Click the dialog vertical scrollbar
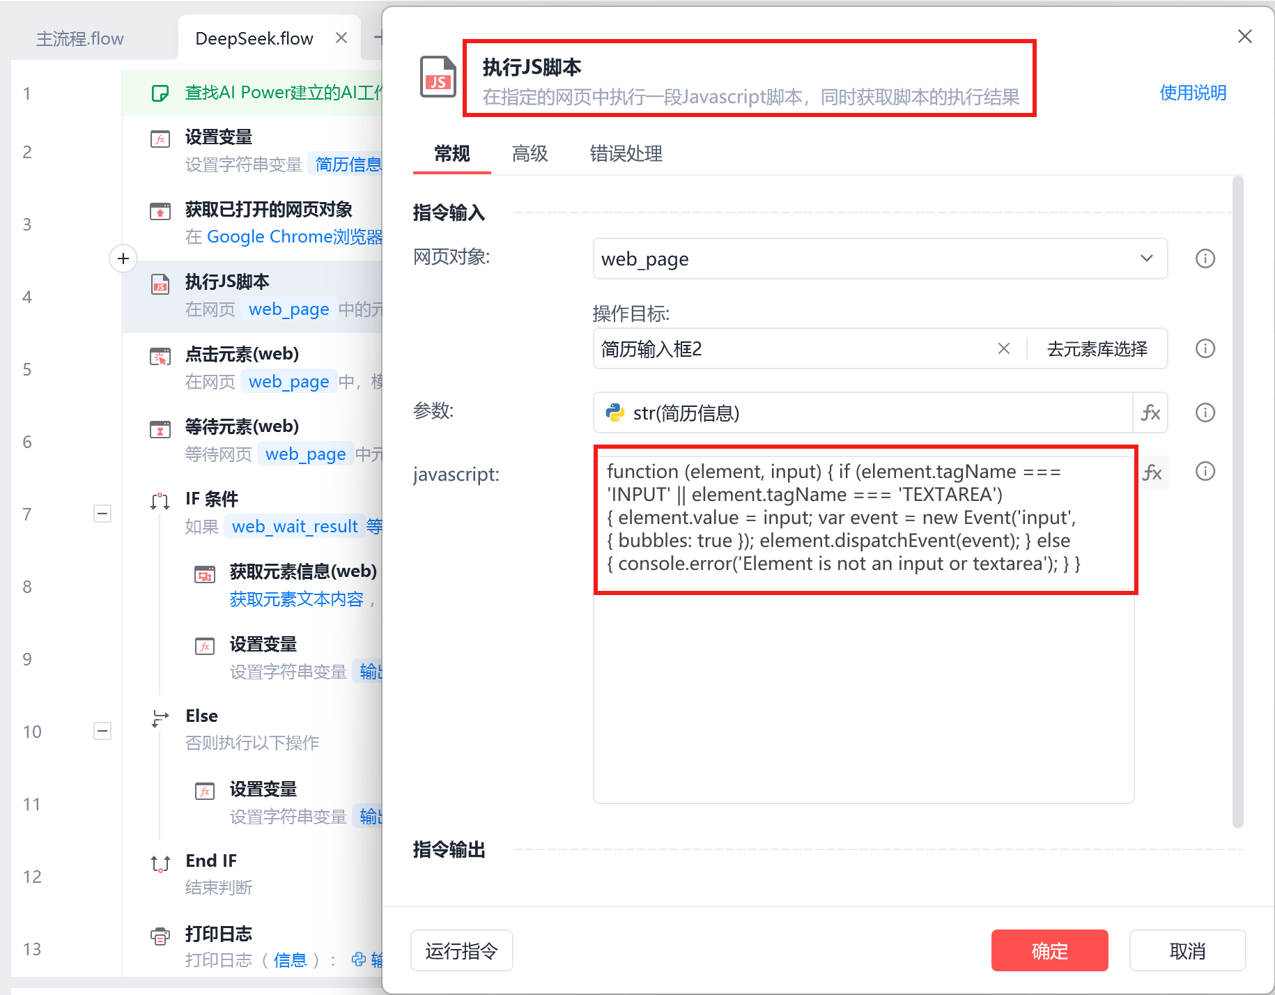 (x=1237, y=502)
